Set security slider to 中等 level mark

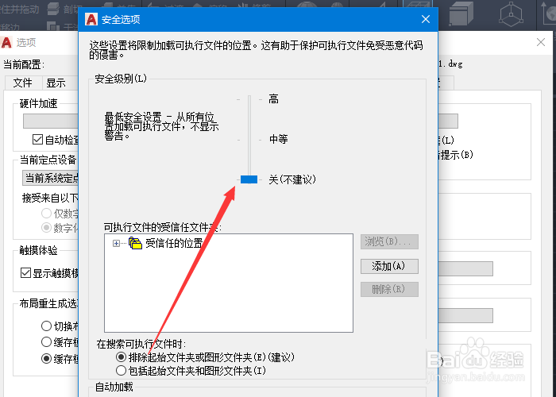click(x=249, y=140)
